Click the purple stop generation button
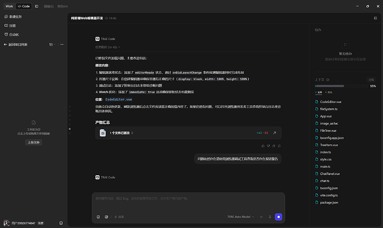Image resolution: width=383 pixels, height=228 pixels. 279,217
